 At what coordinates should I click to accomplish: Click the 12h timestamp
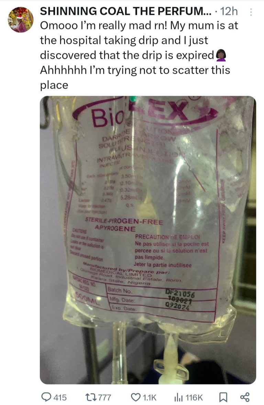pyautogui.click(x=229, y=11)
